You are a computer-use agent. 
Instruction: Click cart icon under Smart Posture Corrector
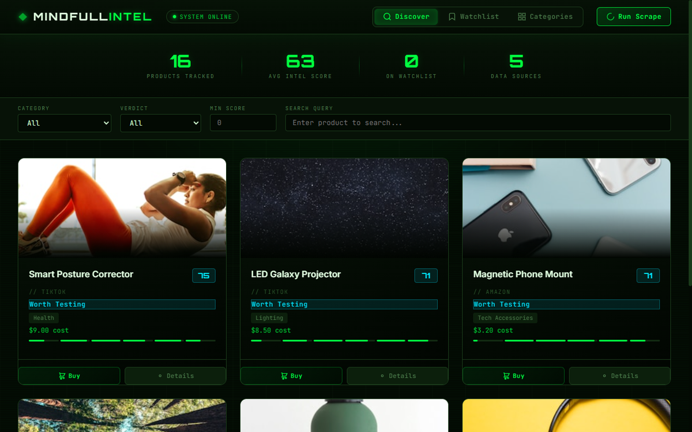(62, 376)
